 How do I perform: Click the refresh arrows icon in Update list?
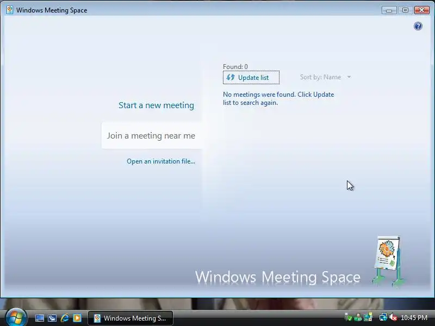[x=231, y=77]
